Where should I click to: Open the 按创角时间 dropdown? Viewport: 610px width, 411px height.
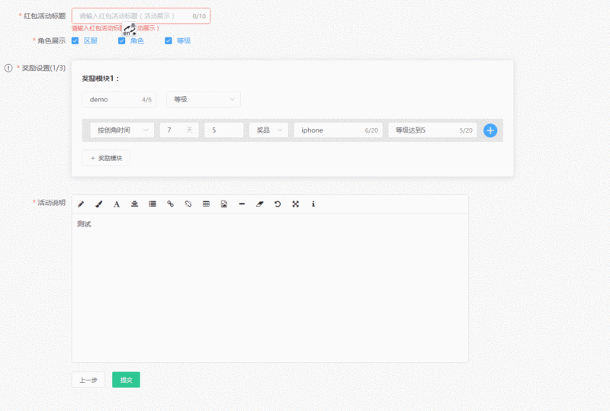122,130
